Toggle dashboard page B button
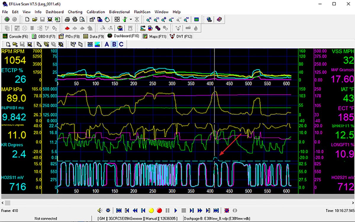This screenshot has width=355, height=222. tap(114, 44)
